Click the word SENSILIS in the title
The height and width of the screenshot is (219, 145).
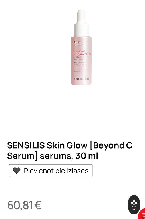pyautogui.click(x=26, y=145)
